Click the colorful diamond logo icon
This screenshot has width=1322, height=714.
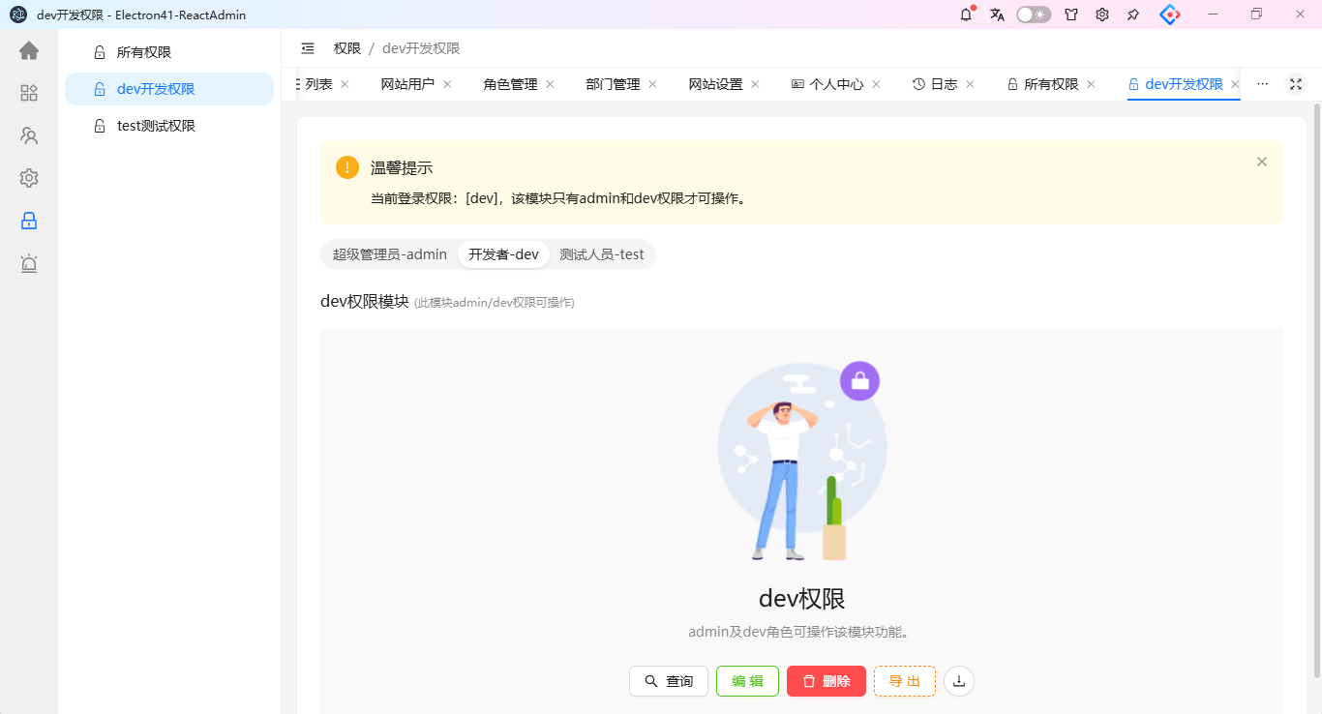pyautogui.click(x=1170, y=15)
